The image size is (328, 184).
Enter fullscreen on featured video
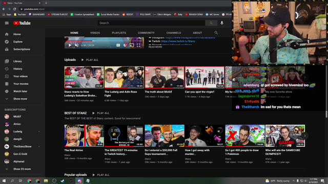tap(138, 45)
